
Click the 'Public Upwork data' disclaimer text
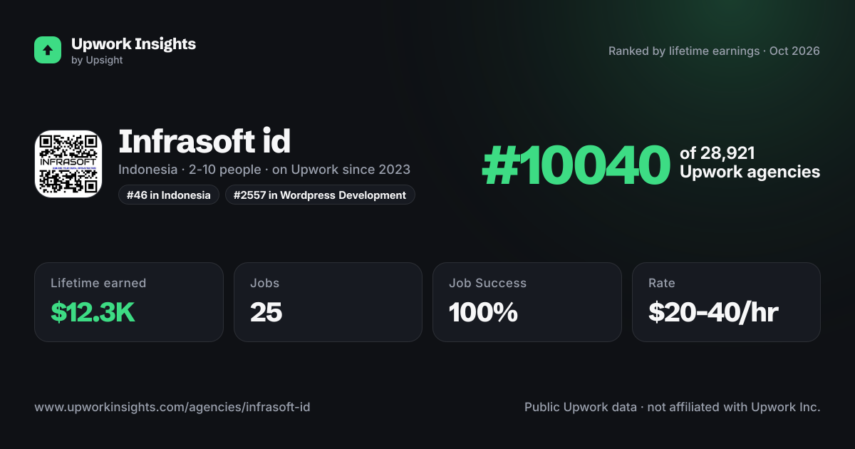pos(673,408)
